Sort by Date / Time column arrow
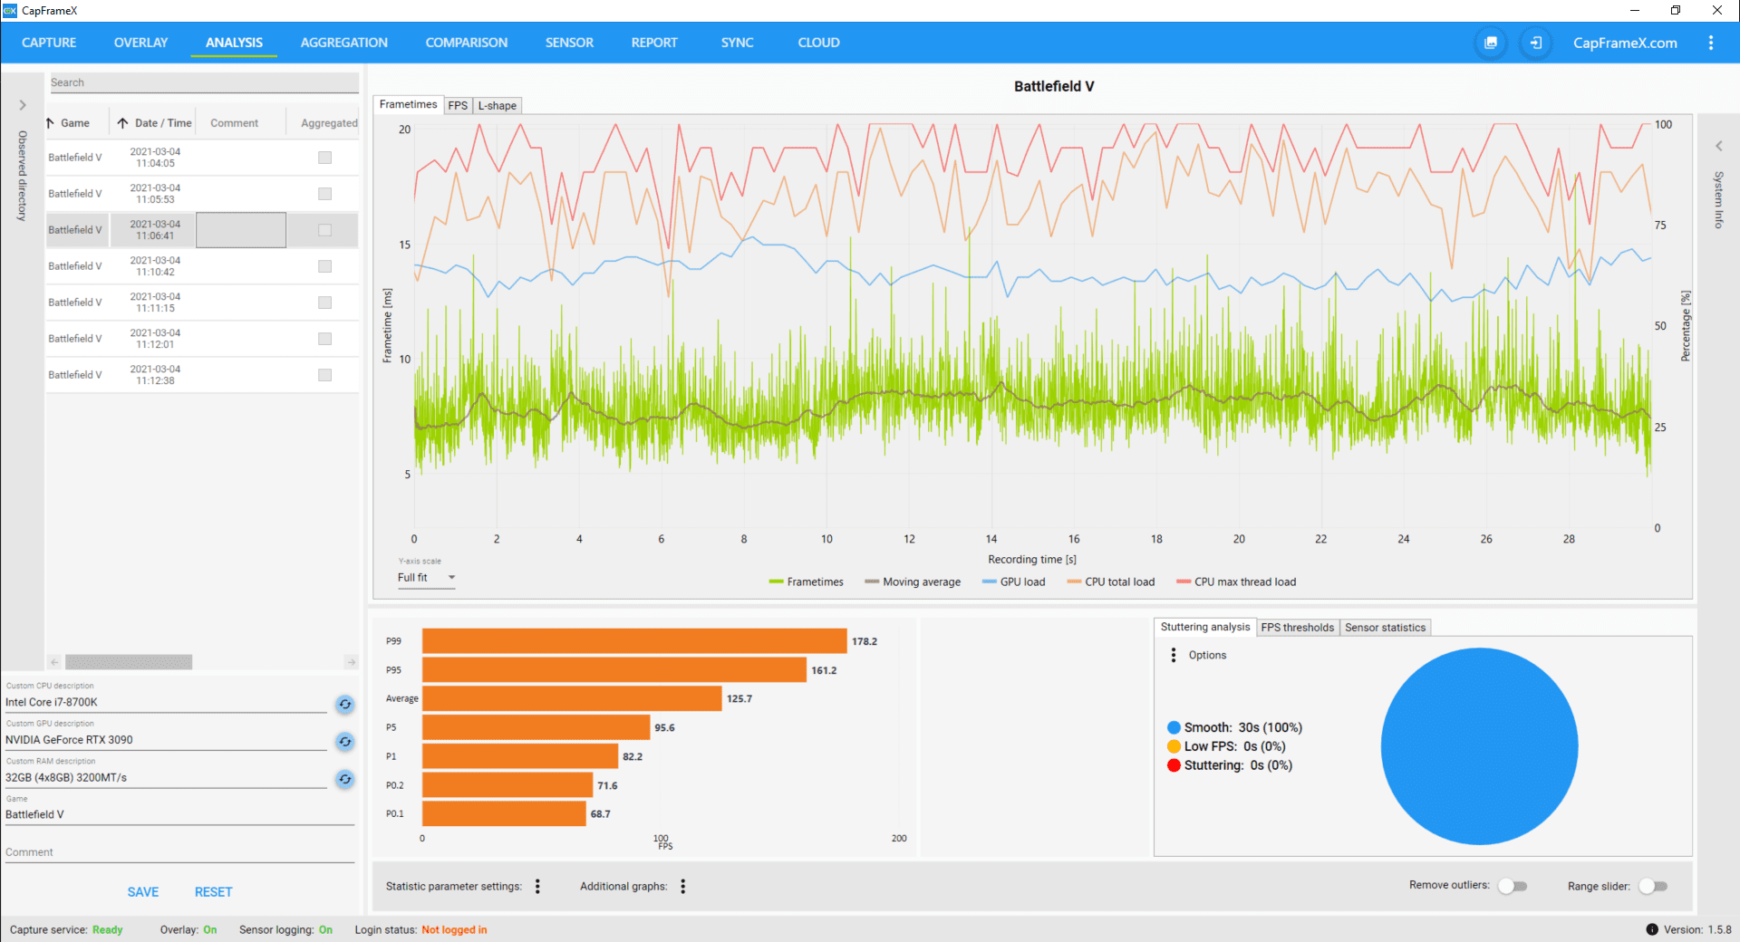 tap(122, 123)
